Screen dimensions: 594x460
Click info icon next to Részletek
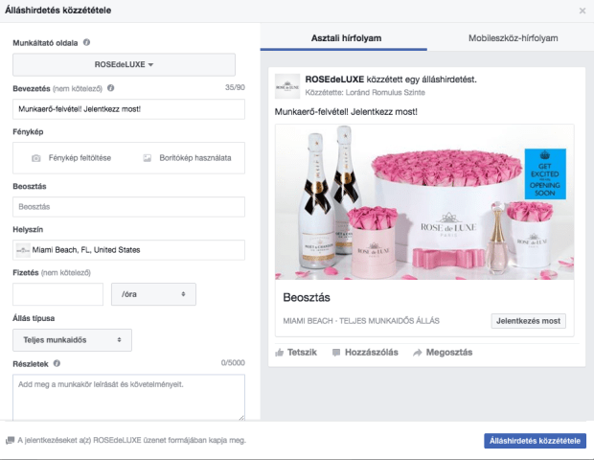click(x=57, y=363)
